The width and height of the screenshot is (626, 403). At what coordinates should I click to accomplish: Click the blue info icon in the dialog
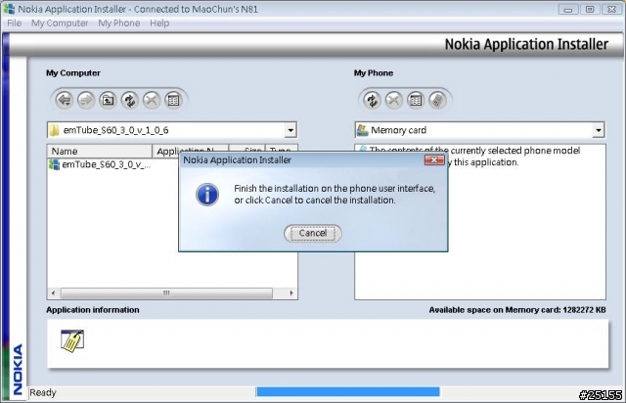pos(207,195)
